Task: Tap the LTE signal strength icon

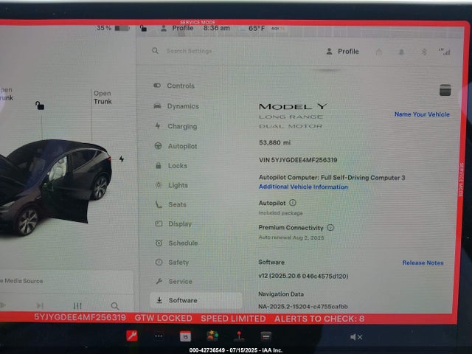Action: coord(445,52)
